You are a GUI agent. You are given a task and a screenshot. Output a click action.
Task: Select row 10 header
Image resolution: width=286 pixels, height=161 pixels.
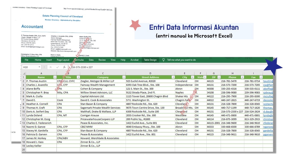click(x=23, y=112)
